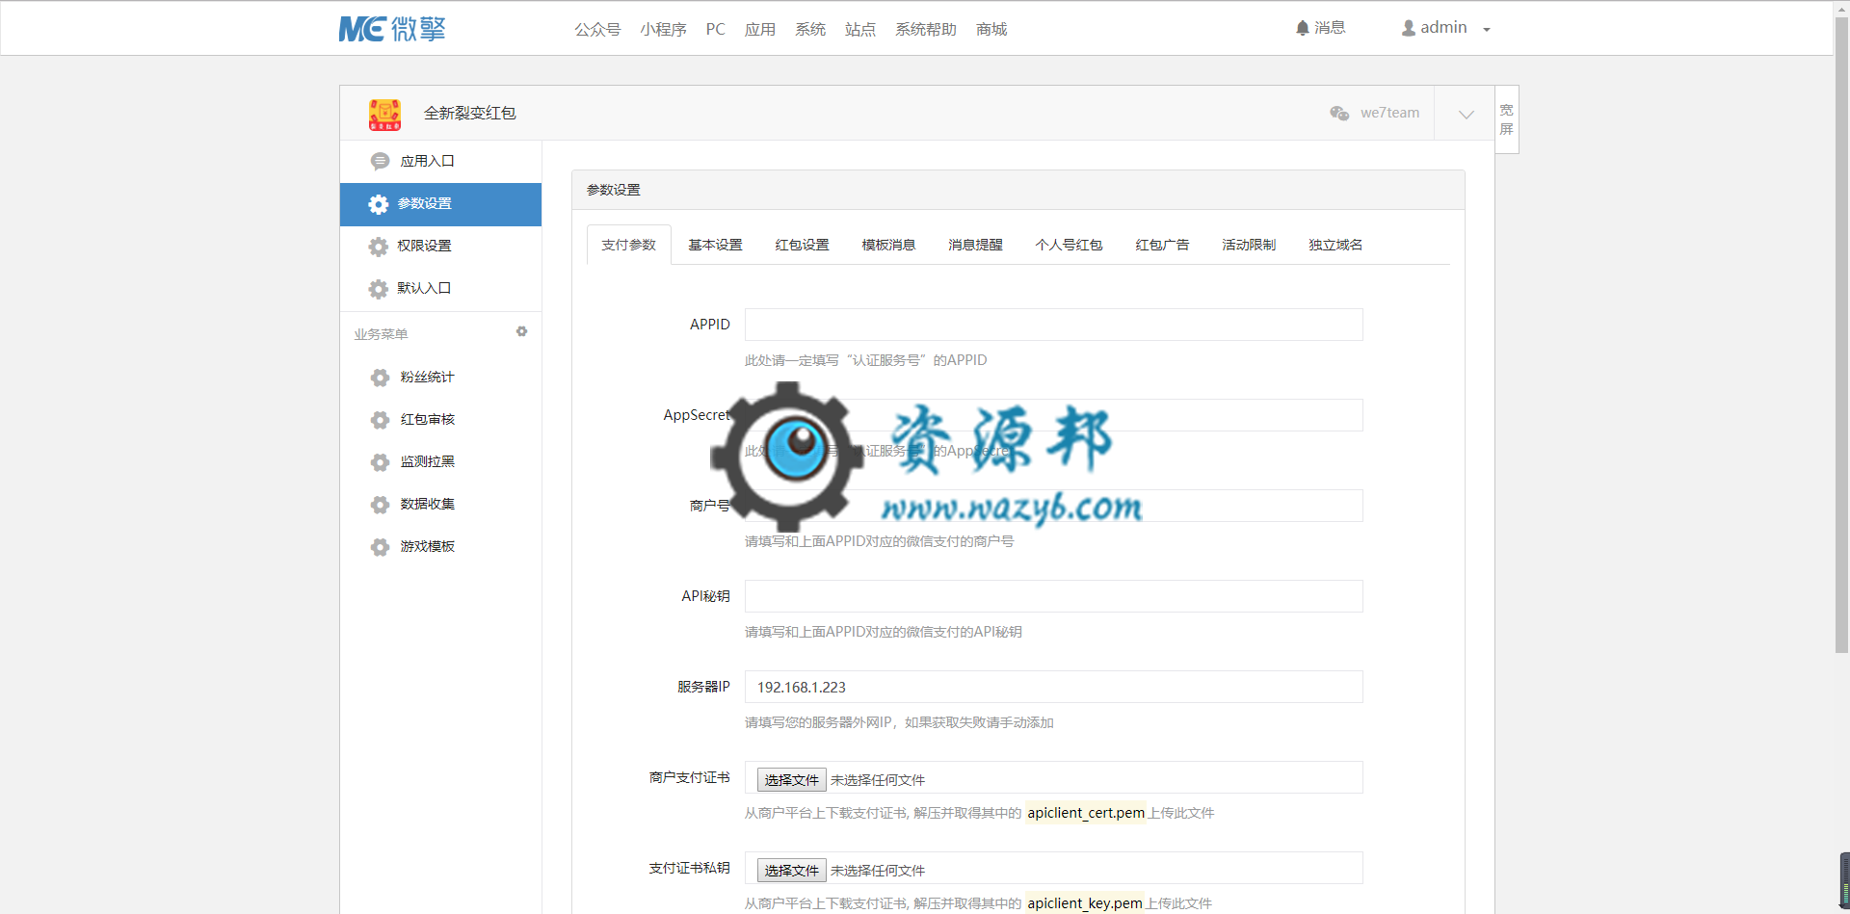Click the we7team account name
Image resolution: width=1850 pixels, height=914 pixels.
tap(1389, 113)
